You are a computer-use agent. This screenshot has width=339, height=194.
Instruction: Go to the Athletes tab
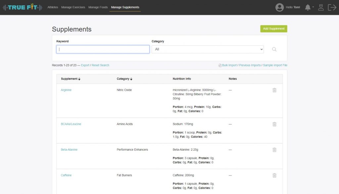(53, 7)
